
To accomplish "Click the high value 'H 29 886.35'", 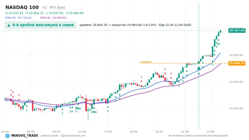I will click(35, 13).
